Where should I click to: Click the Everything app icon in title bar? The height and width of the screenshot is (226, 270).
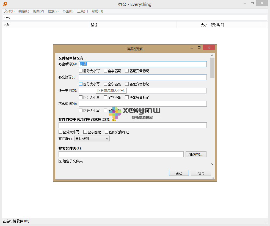pyautogui.click(x=4, y=4)
